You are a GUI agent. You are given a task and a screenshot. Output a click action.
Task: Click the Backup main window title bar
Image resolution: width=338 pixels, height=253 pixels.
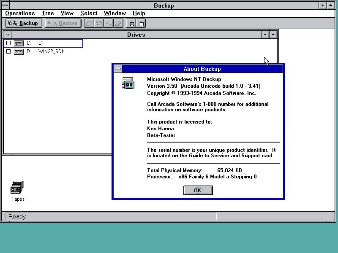click(x=164, y=5)
